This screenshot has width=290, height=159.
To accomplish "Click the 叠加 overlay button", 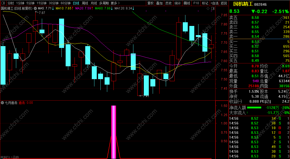I will pyautogui.click(x=160, y=3).
